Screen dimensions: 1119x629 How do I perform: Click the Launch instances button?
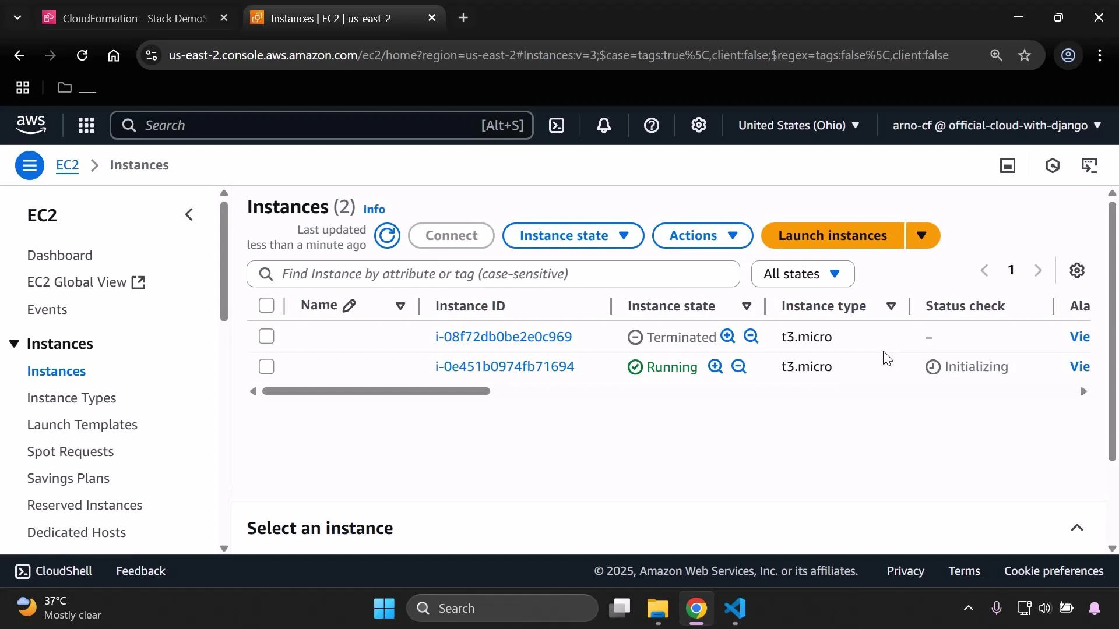tap(832, 236)
